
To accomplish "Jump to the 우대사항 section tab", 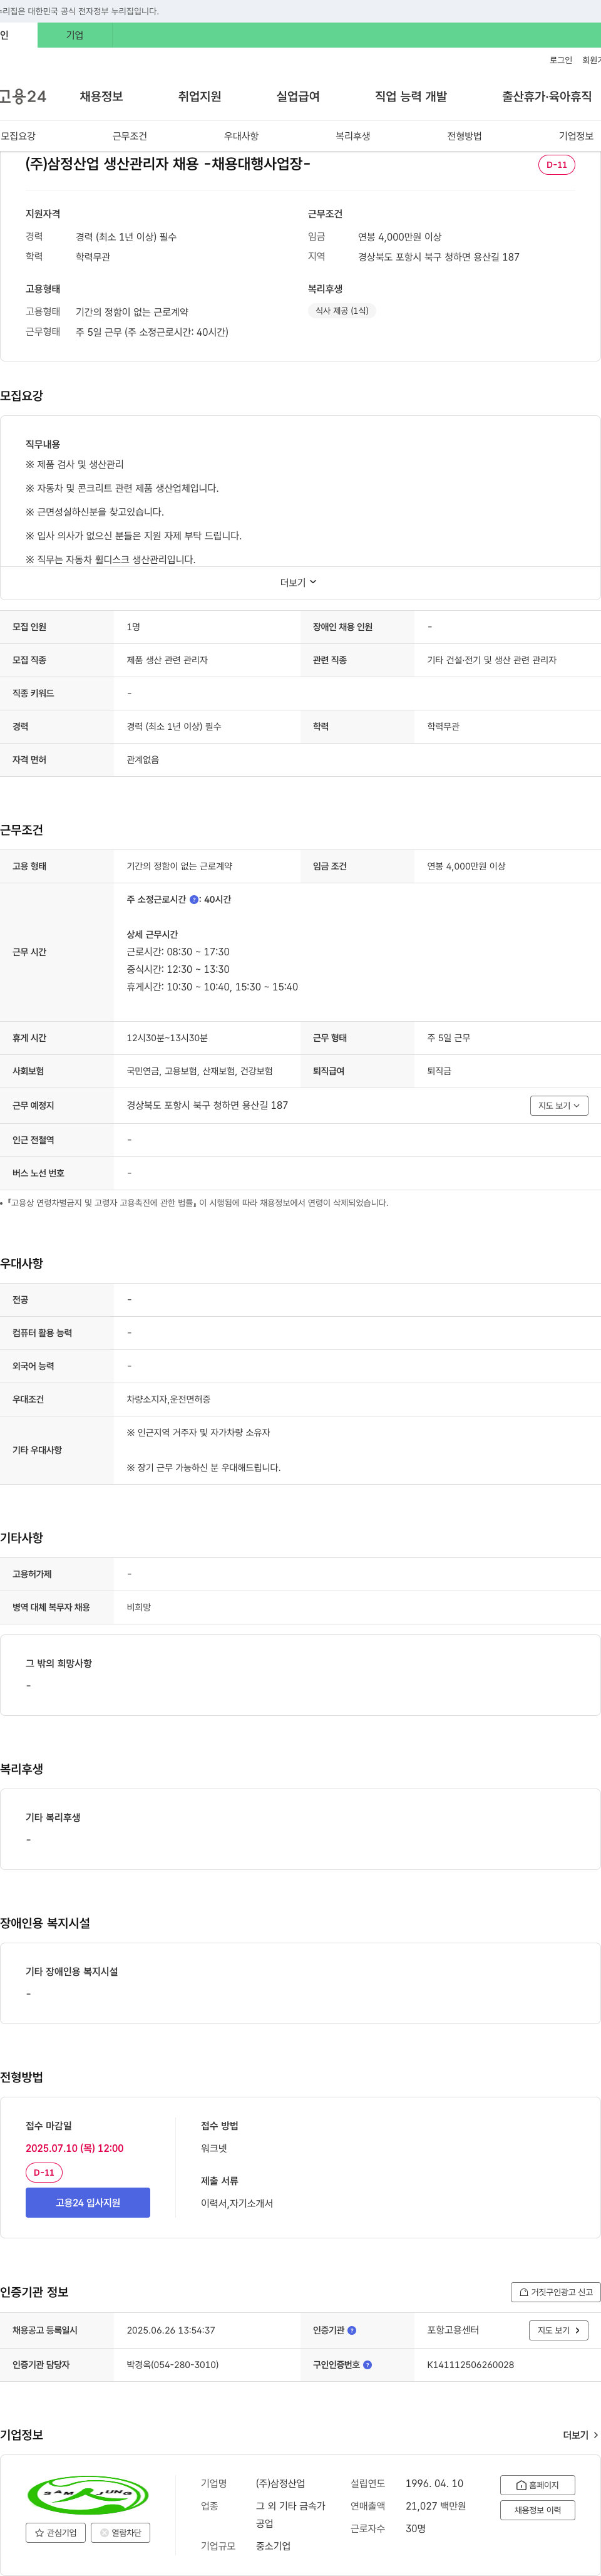I will click(x=241, y=136).
